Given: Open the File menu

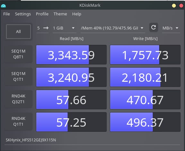Looking at the screenshot, I should tap(6, 14).
